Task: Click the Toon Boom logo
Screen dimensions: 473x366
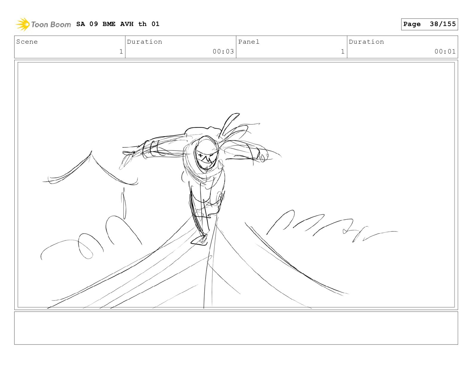Action: click(x=43, y=24)
